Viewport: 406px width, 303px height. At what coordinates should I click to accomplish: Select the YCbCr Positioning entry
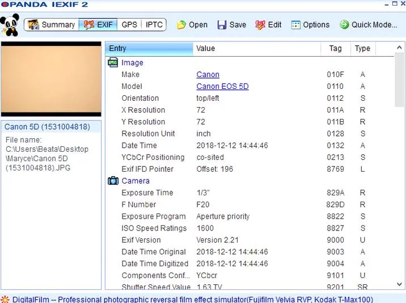[153, 157]
